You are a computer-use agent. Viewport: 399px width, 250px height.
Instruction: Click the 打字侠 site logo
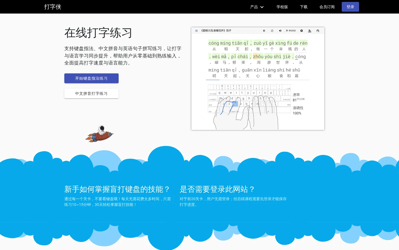[53, 7]
